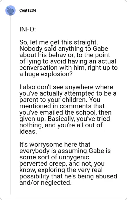Click the line 'perverted creep, and not, you'
This screenshot has height=200, width=127.
point(62,163)
